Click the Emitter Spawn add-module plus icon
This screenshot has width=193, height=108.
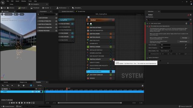(x=111, y=34)
